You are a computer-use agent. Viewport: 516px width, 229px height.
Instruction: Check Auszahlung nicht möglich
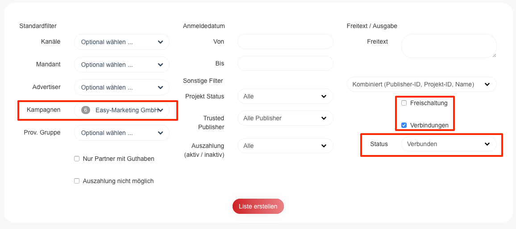(x=77, y=181)
